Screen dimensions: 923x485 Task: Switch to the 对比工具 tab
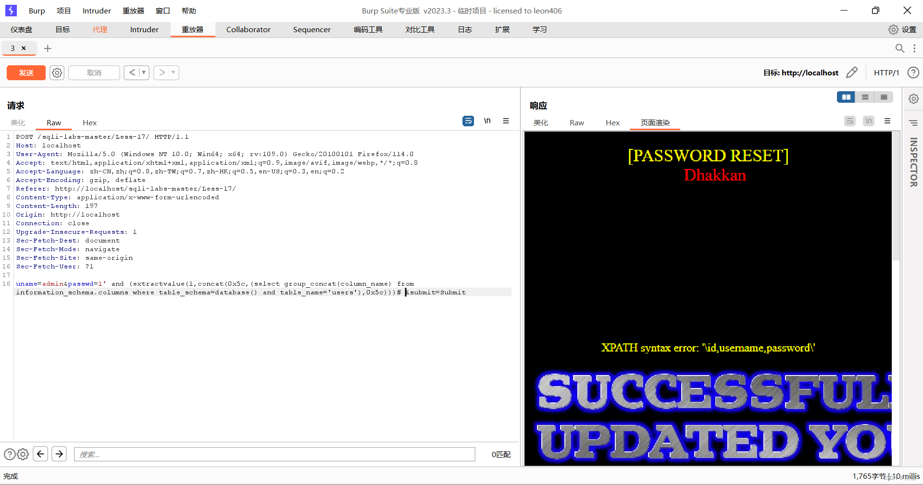click(x=420, y=30)
